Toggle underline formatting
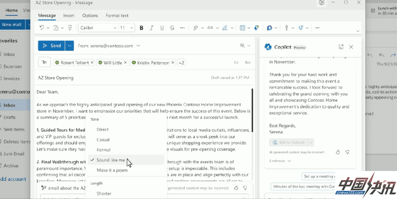This screenshot has width=397, height=199. (162, 28)
